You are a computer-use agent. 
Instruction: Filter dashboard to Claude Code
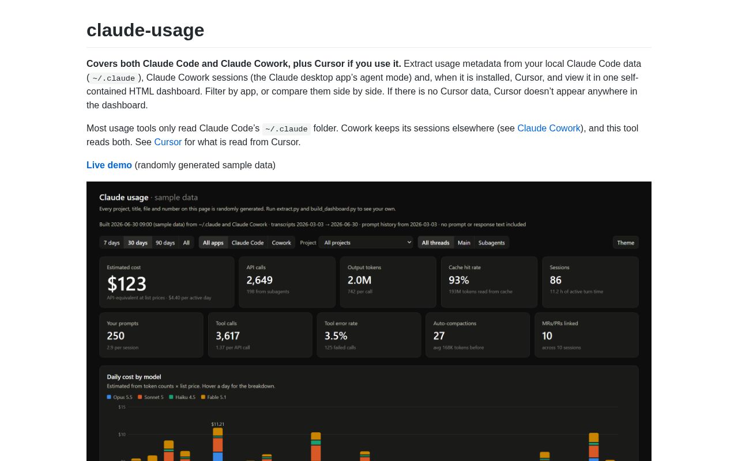(x=248, y=243)
